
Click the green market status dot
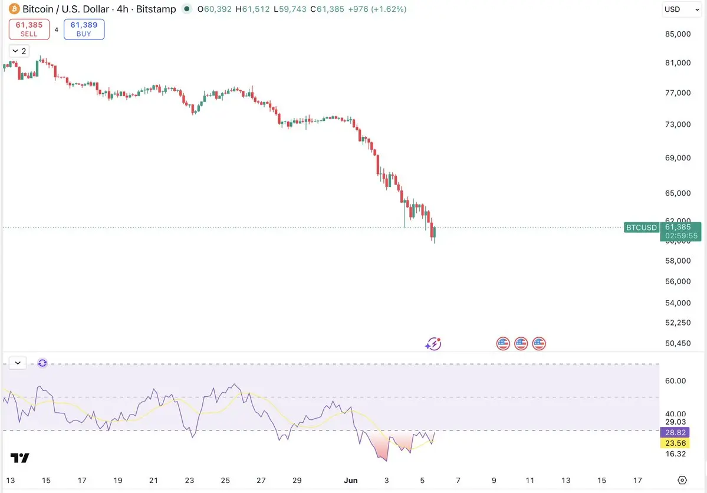pos(187,9)
